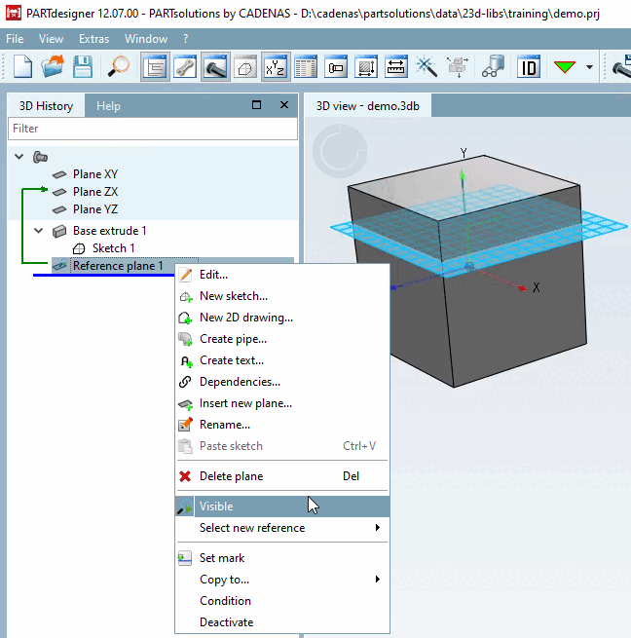Open the dropdown arrow beside triangle icon
The width and height of the screenshot is (631, 638).
tap(589, 67)
